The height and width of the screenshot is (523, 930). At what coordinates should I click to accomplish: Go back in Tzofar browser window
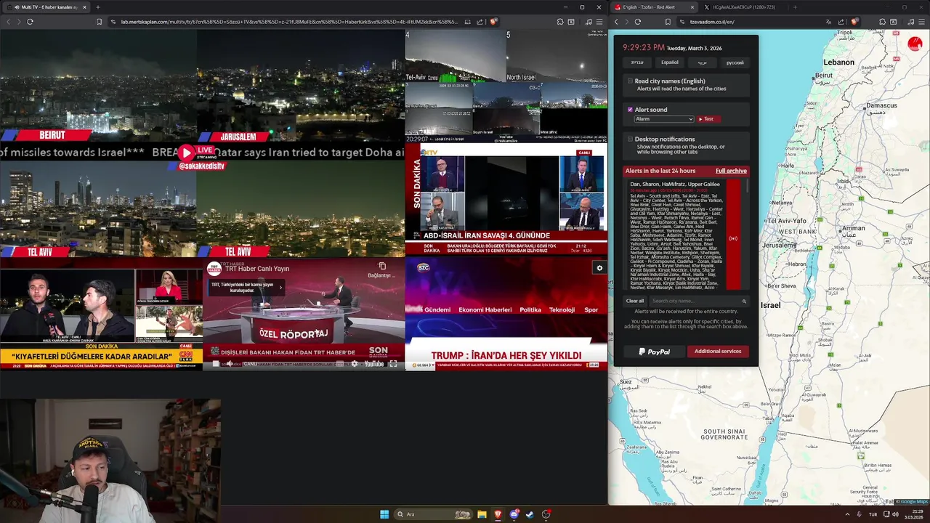[x=616, y=22]
